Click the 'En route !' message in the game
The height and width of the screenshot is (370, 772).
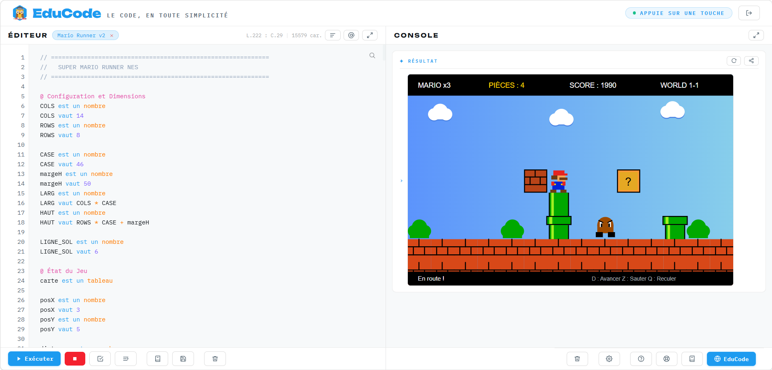point(431,279)
